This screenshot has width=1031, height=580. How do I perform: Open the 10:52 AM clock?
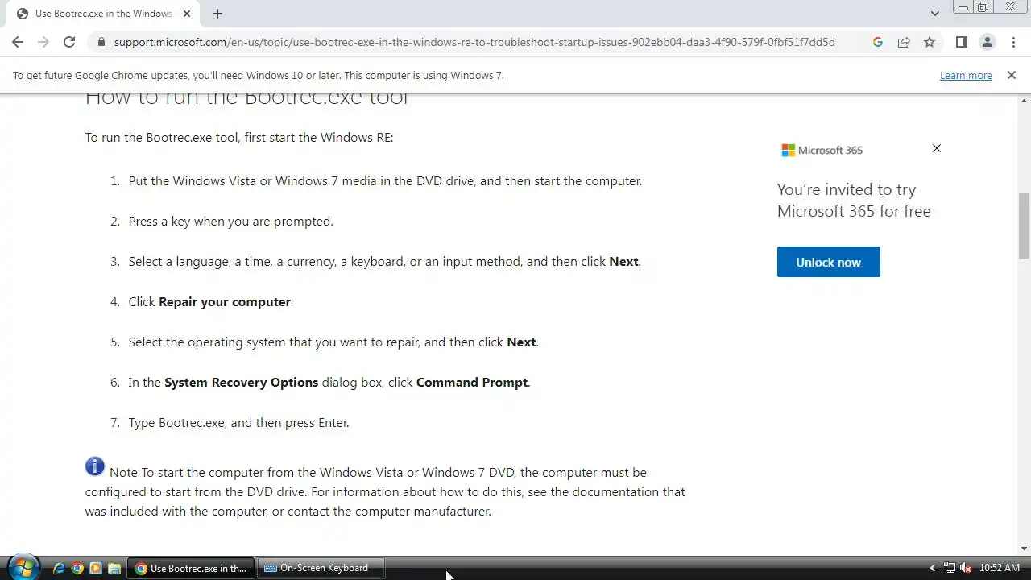click(999, 568)
